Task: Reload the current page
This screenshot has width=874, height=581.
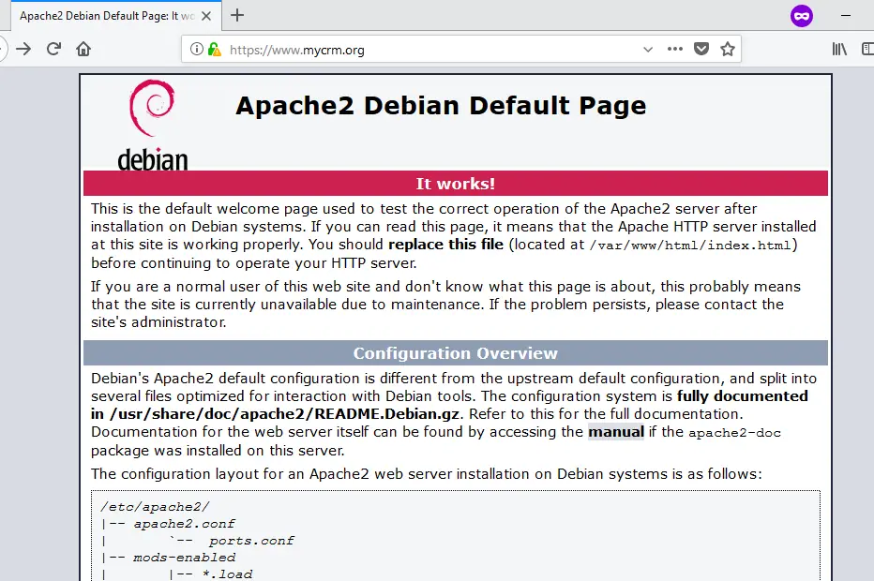Action: 53,49
